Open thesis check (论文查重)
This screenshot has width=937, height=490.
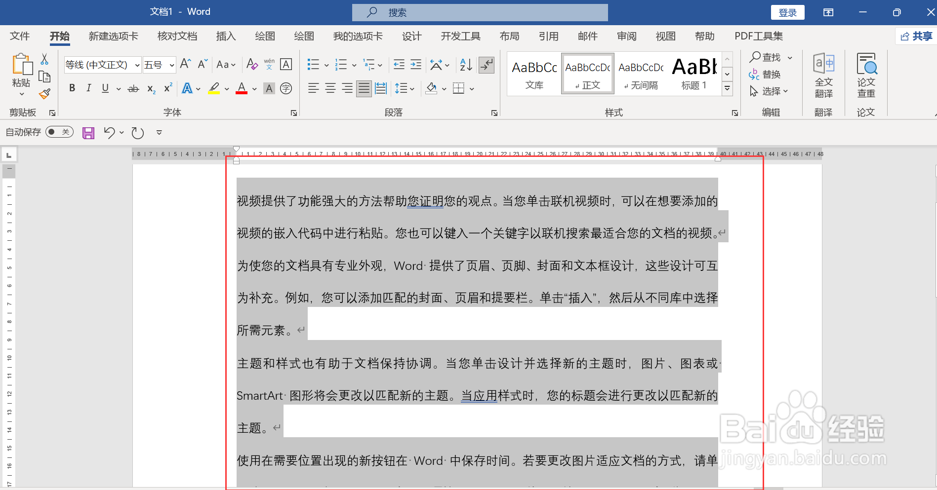tap(866, 75)
